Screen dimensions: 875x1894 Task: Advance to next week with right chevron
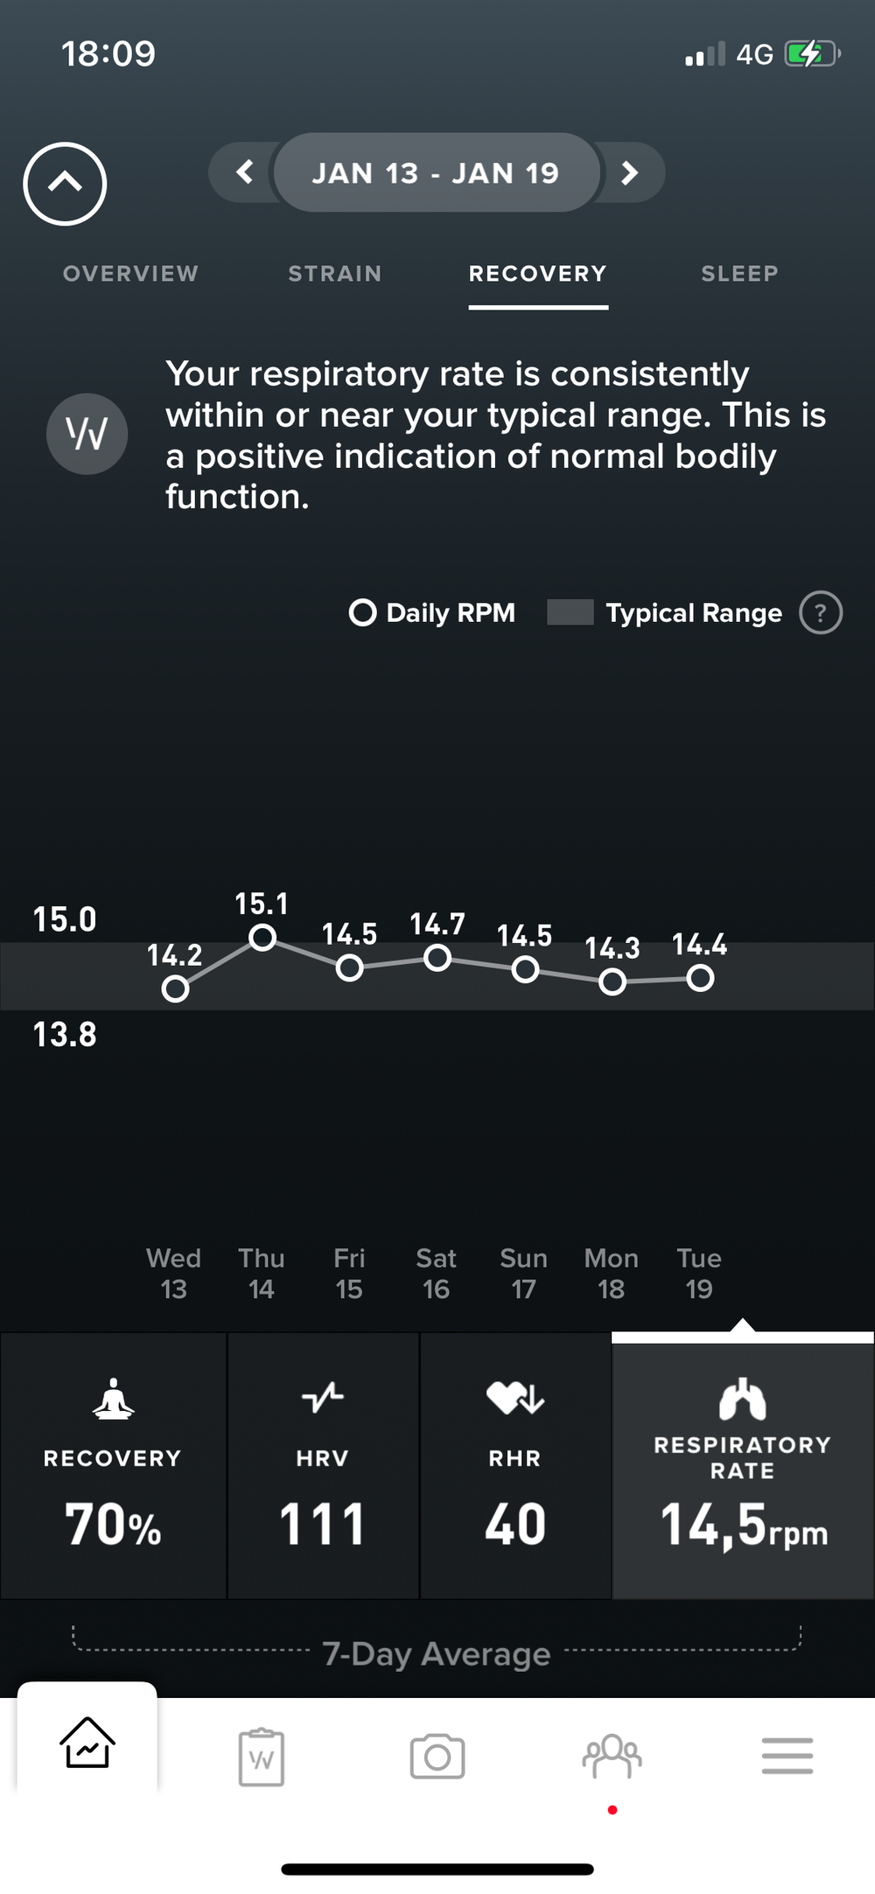(x=629, y=172)
